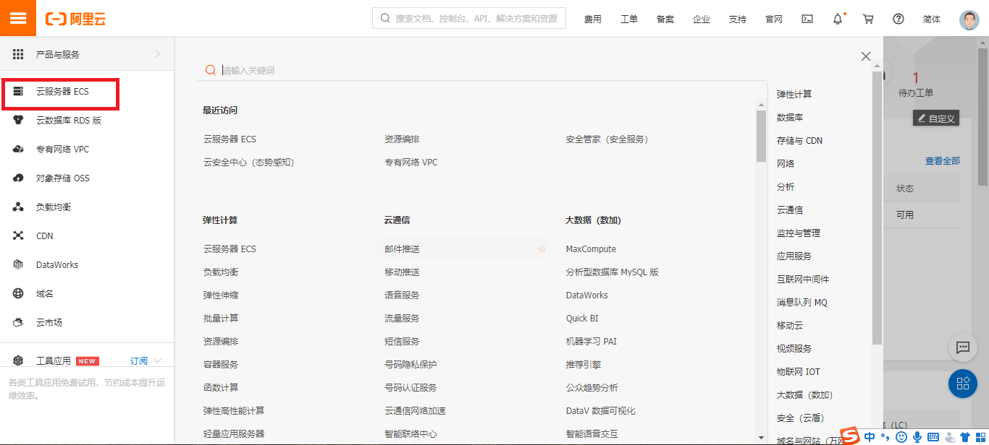This screenshot has height=445, width=989.
Task: Open the CloudShell terminal icon
Action: click(807, 18)
